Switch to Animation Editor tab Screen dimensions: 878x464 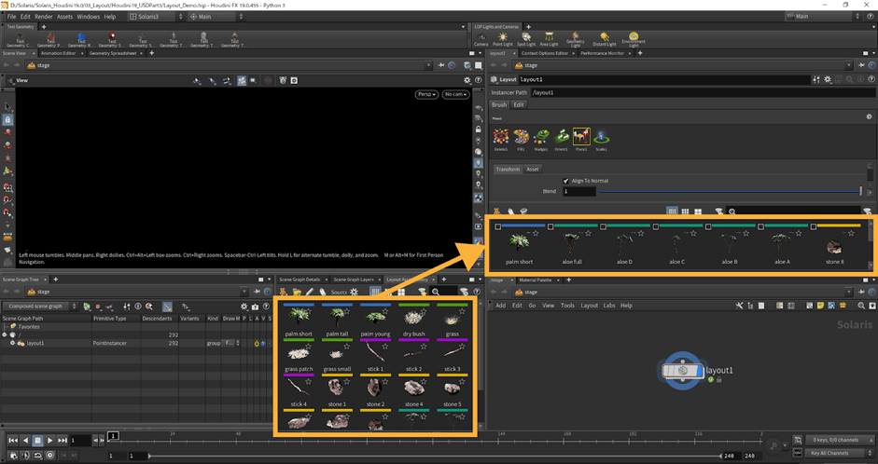pos(58,53)
